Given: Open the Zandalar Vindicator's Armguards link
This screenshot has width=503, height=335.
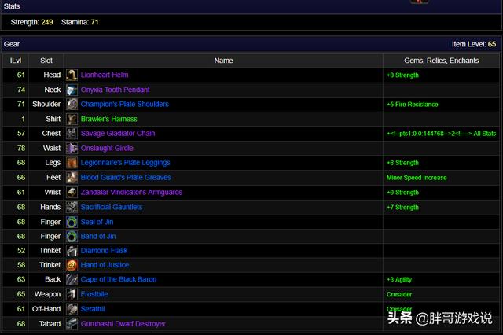Looking at the screenshot, I should click(x=131, y=193).
